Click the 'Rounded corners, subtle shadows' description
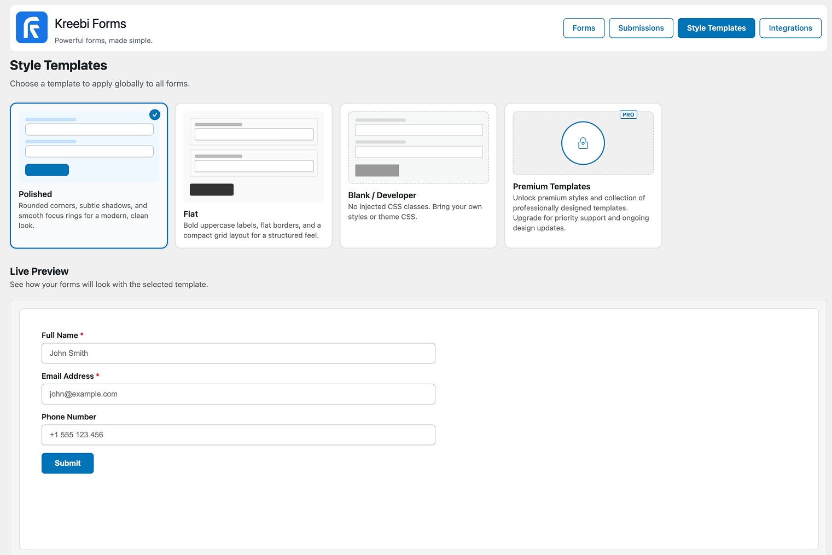The width and height of the screenshot is (832, 555). pyautogui.click(x=84, y=216)
